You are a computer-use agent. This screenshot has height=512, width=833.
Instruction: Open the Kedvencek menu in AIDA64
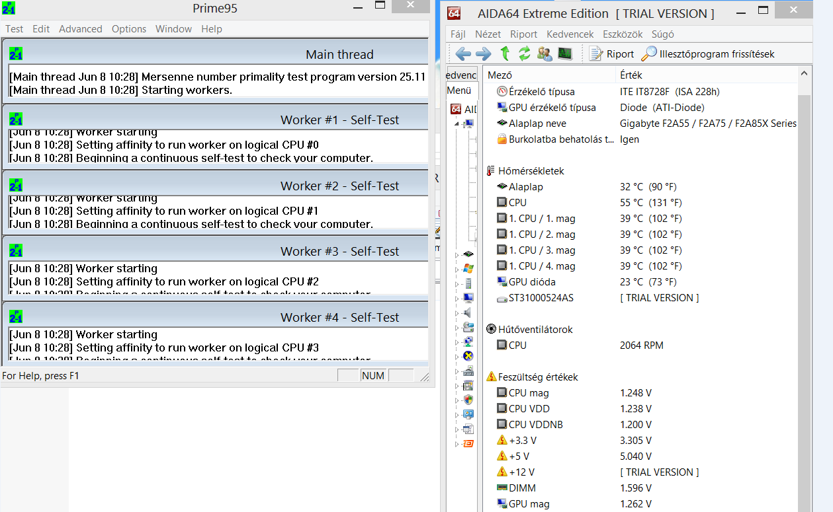[570, 34]
